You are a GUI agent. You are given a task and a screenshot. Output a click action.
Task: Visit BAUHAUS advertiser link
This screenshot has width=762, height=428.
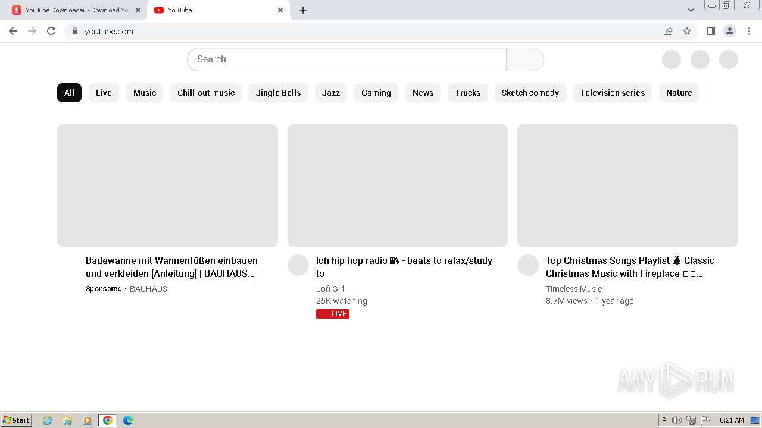148,289
